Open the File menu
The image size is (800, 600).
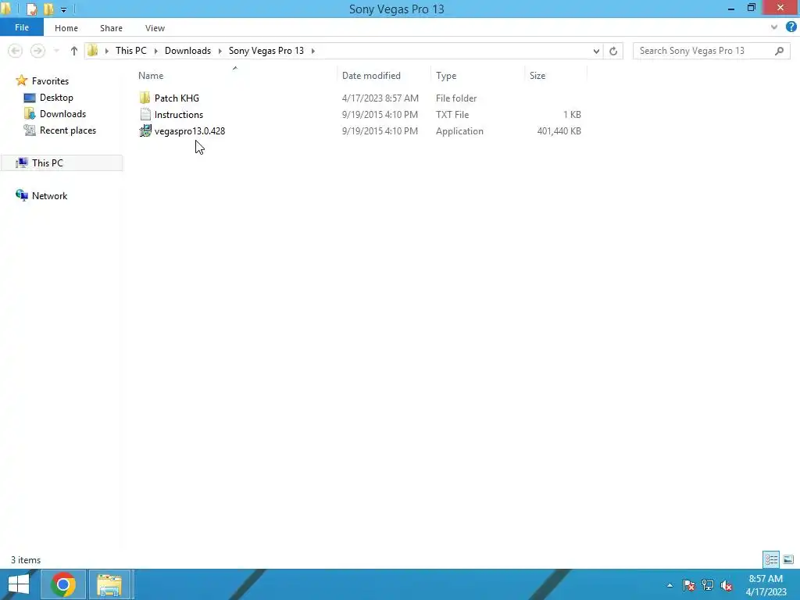[22, 27]
